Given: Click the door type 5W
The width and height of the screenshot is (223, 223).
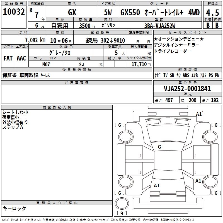Looking at the screenshot, I should pyautogui.click(x=108, y=12).
